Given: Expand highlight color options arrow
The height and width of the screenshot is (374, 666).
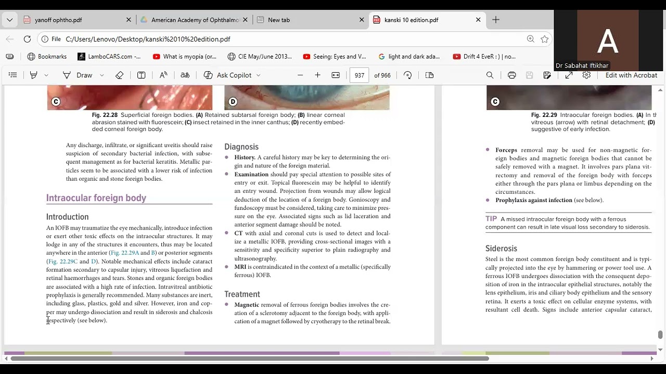Looking at the screenshot, I should click(x=46, y=75).
